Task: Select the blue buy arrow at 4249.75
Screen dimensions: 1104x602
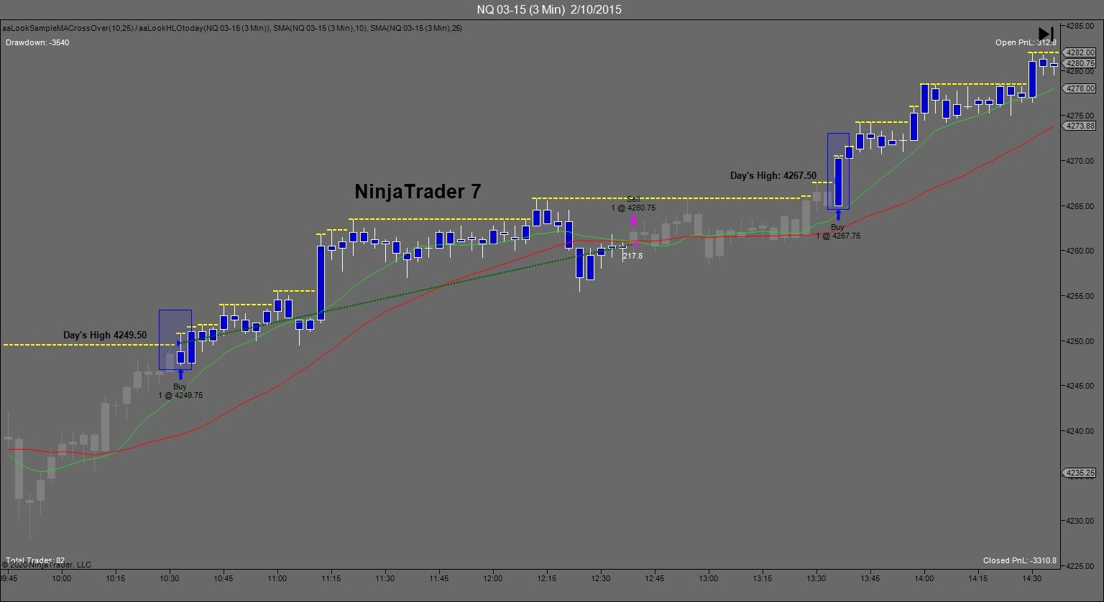Action: coord(180,374)
